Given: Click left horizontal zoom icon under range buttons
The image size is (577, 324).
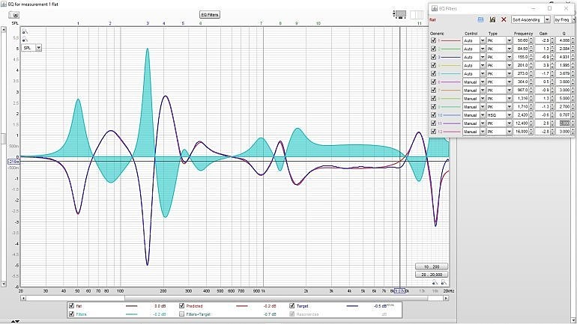Looking at the screenshot, I should click(435, 282).
